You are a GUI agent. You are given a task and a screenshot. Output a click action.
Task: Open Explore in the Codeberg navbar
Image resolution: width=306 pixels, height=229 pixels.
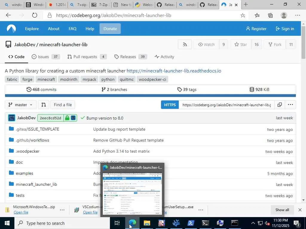[x=32, y=29]
